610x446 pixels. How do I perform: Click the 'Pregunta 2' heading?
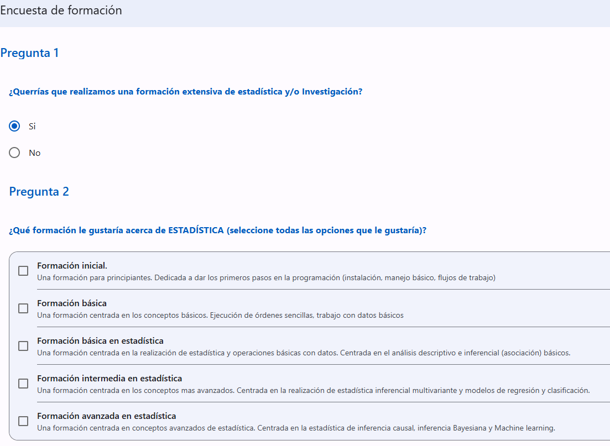39,191
